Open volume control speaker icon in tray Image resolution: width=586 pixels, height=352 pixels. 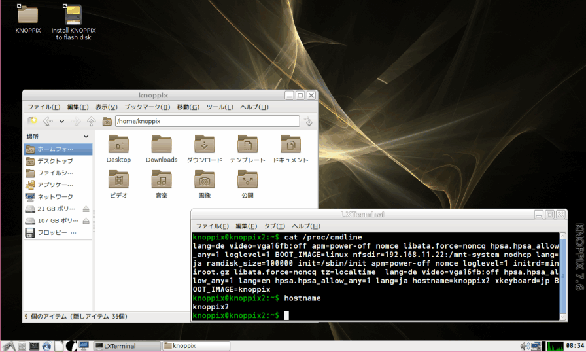coord(525,346)
